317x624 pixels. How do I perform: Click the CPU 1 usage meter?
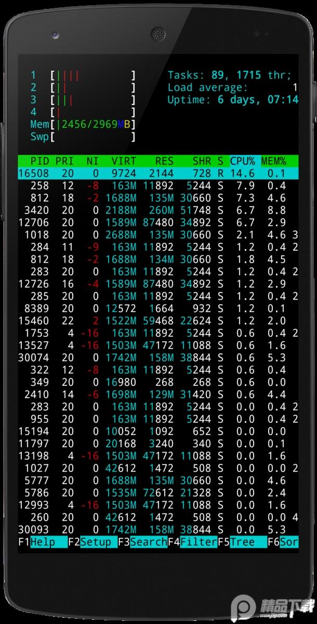(93, 75)
